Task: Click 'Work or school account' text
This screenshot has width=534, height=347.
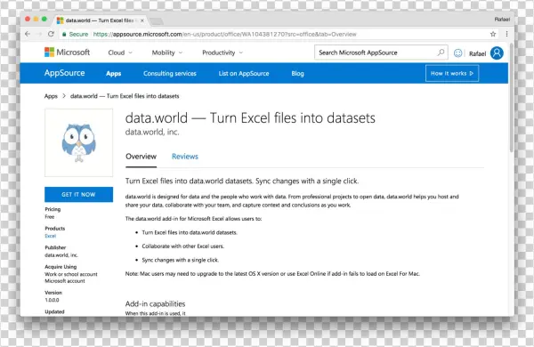Action: (x=71, y=274)
